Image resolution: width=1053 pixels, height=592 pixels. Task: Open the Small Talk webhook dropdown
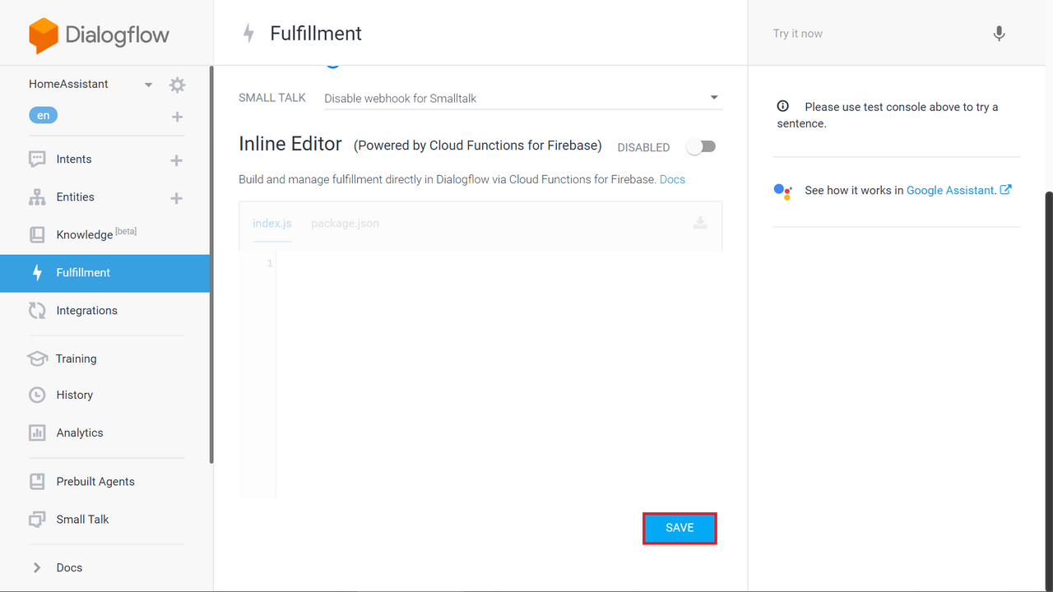pos(522,99)
